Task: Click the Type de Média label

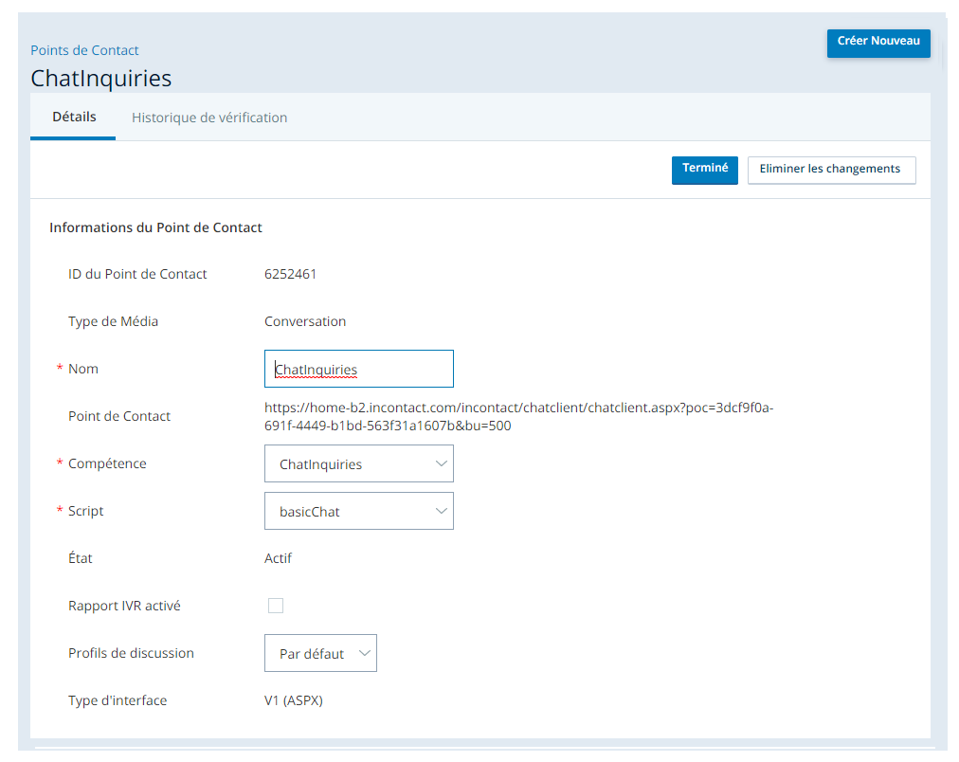Action: tap(113, 321)
